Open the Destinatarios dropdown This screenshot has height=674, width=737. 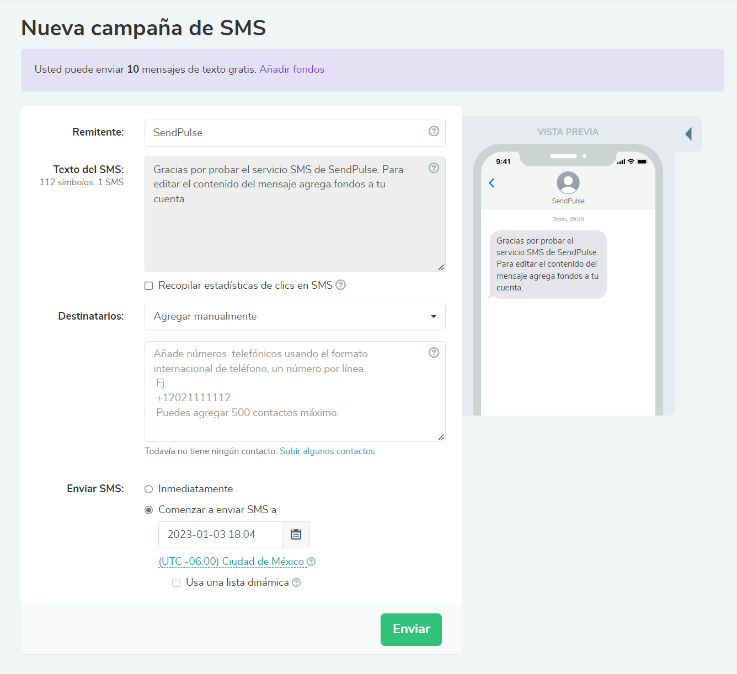pyautogui.click(x=295, y=317)
